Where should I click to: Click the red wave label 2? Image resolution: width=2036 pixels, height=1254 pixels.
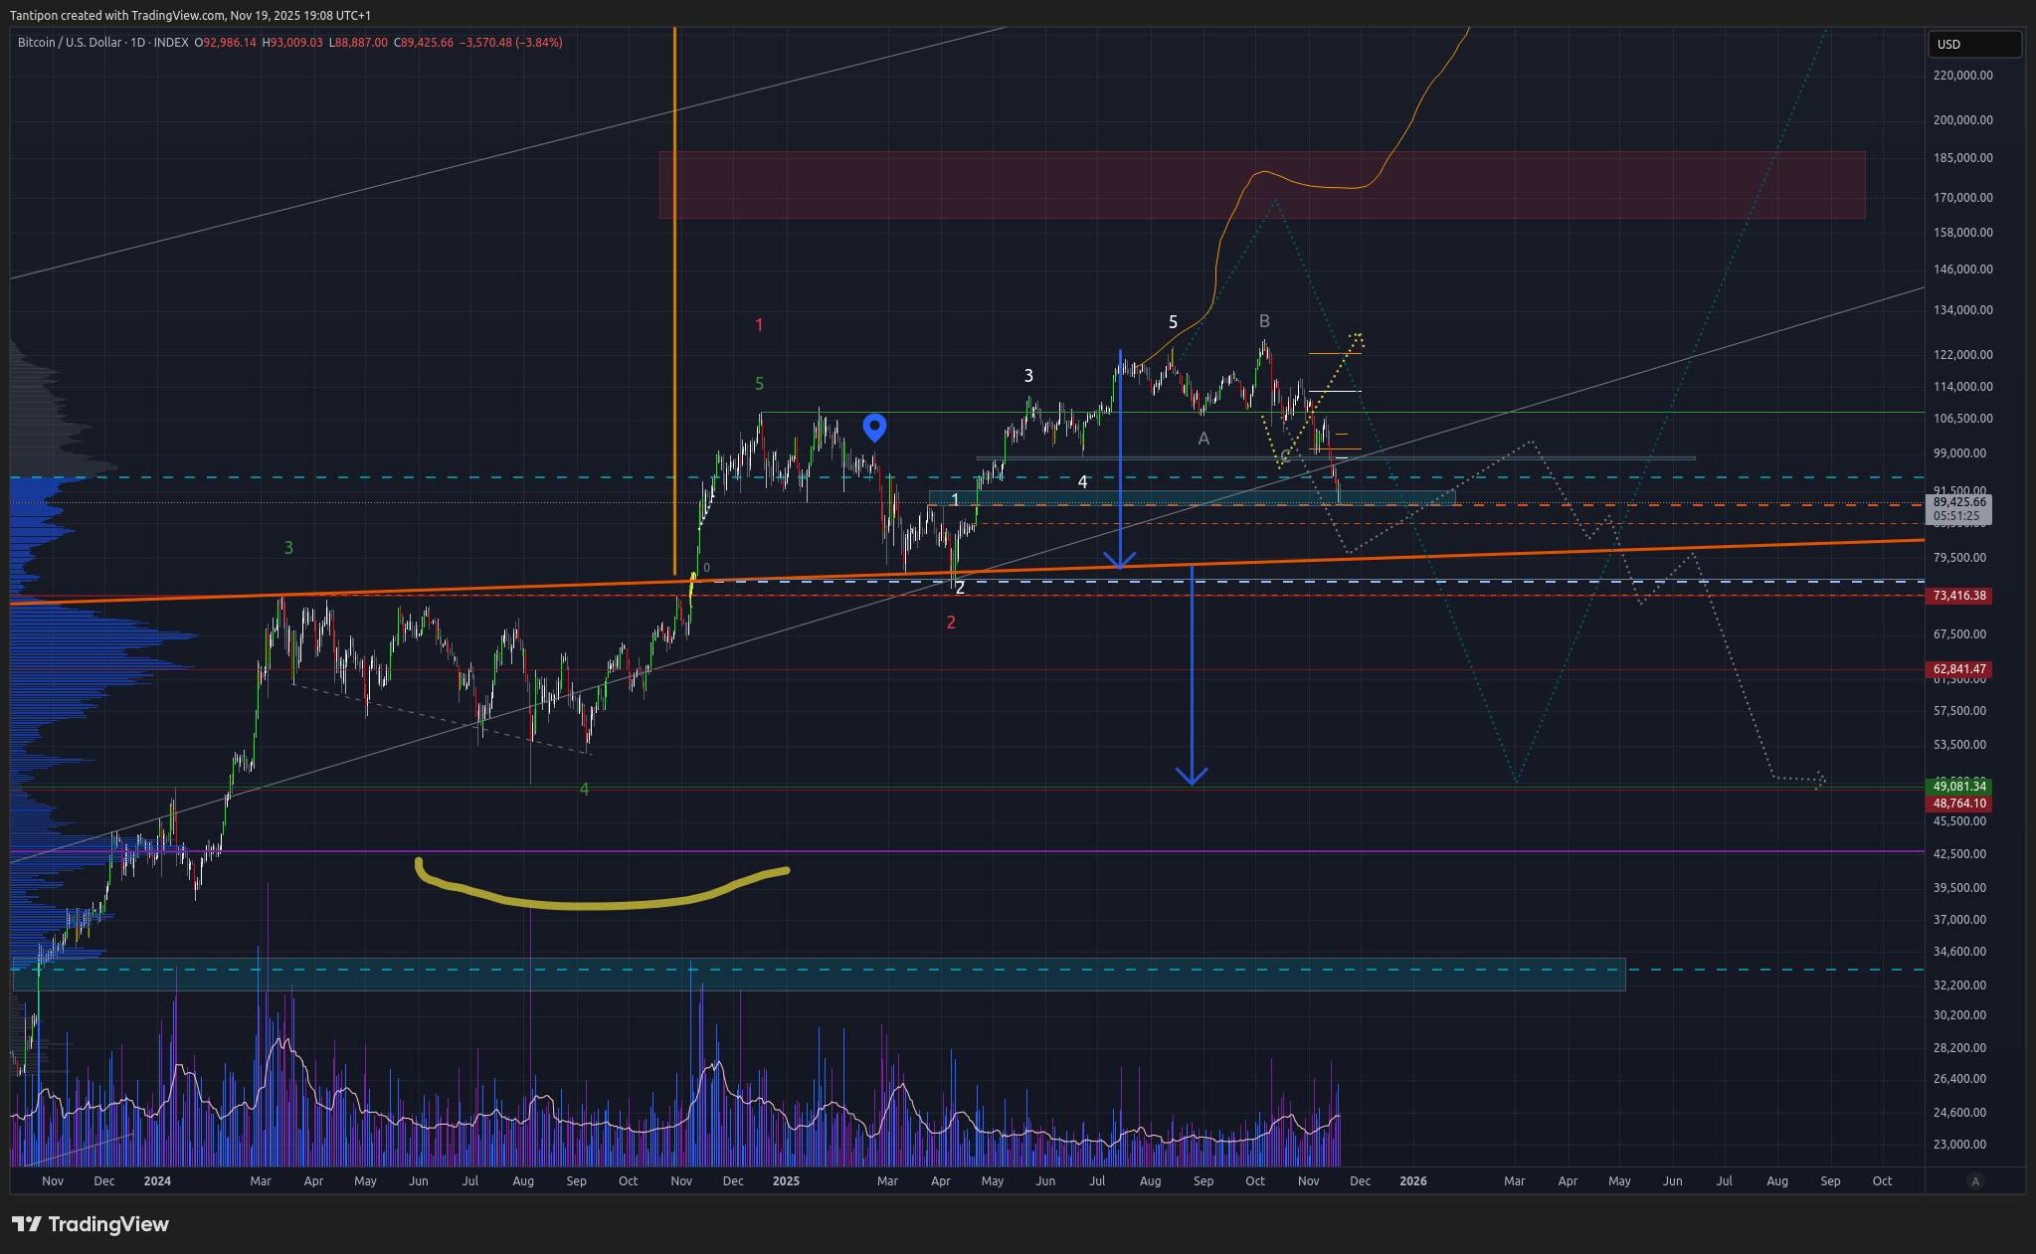tap(951, 623)
